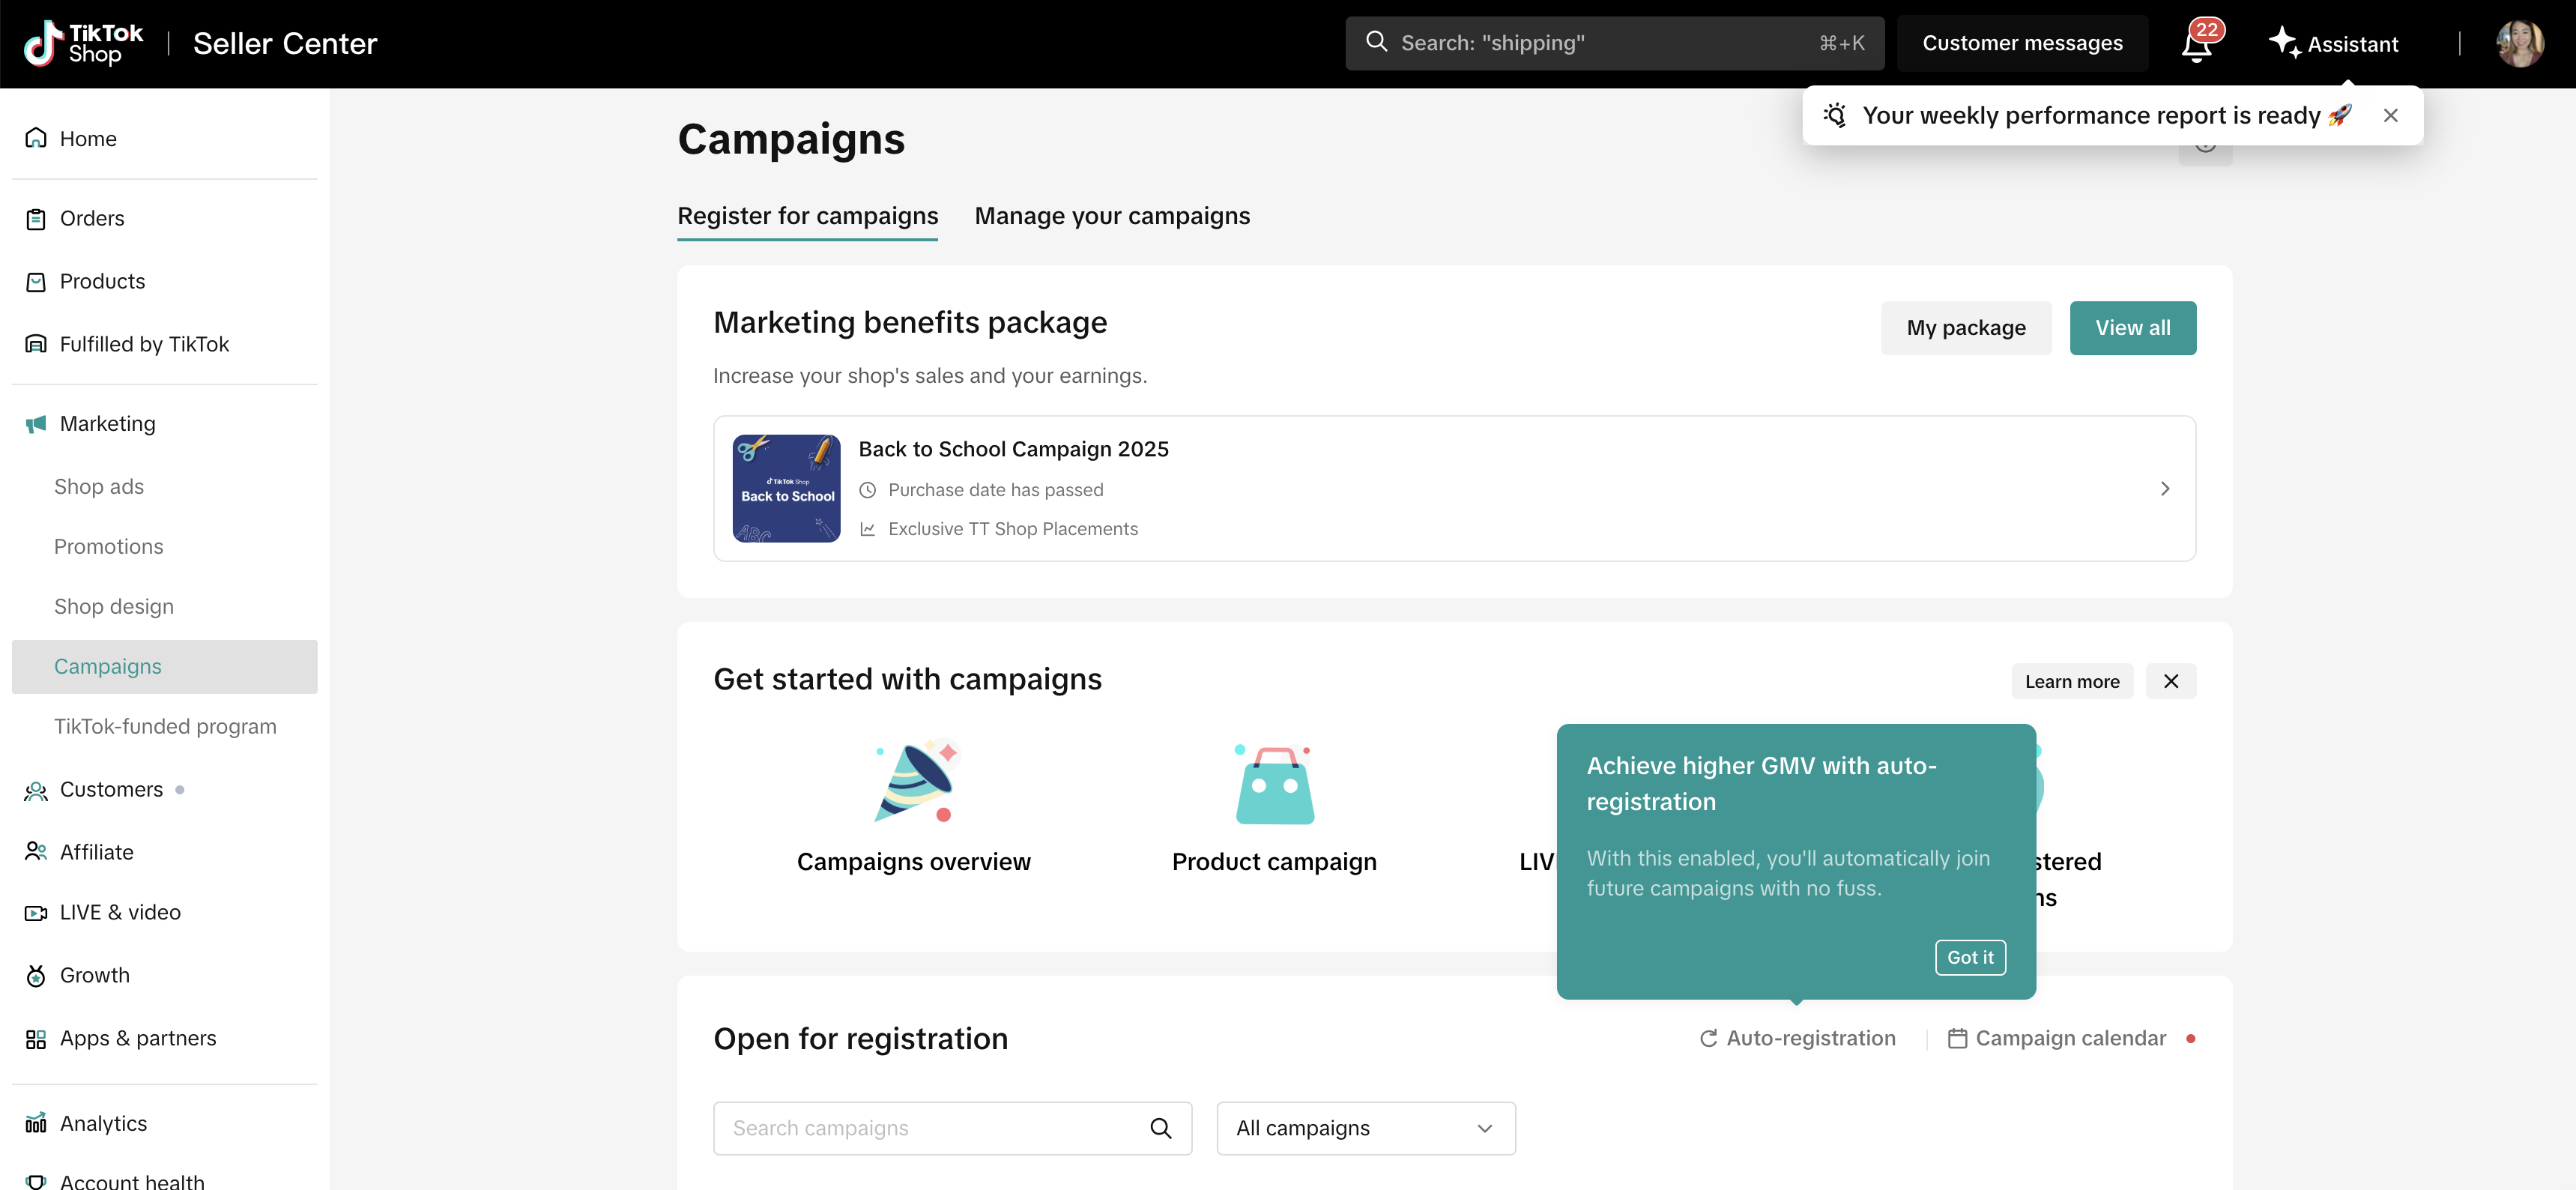Viewport: 2576px width, 1190px height.
Task: Click the notifications bell icon
Action: click(x=2196, y=45)
